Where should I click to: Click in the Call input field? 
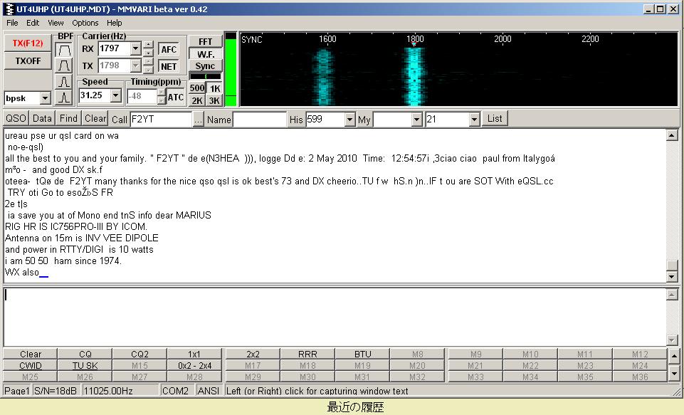coord(161,119)
